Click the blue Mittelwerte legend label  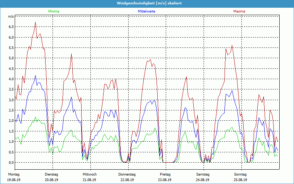tap(146, 11)
